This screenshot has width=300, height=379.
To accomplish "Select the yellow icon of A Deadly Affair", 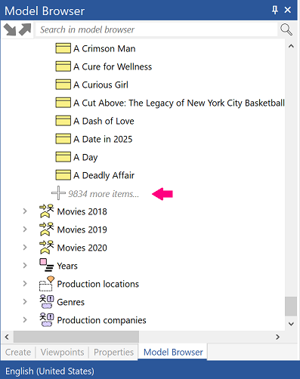I will coord(63,175).
